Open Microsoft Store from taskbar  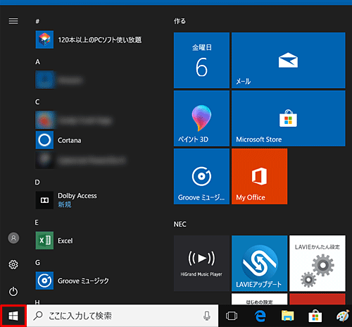(x=315, y=316)
